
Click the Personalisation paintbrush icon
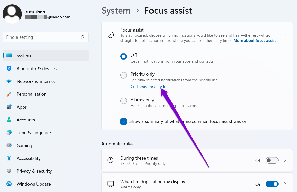(9, 94)
